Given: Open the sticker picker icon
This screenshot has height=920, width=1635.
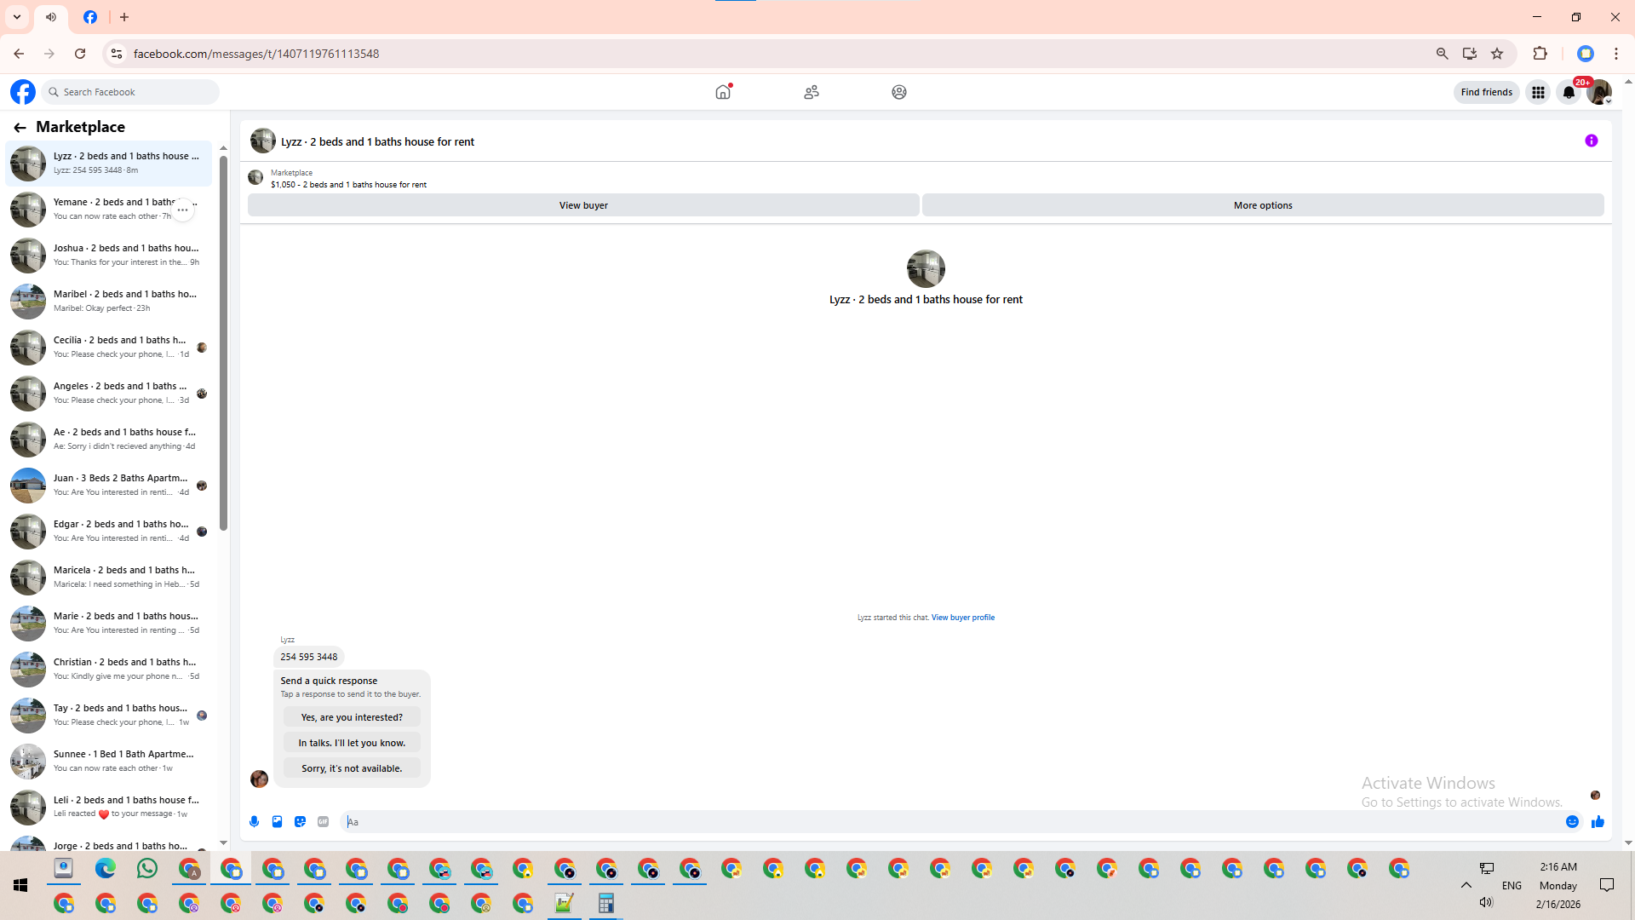Looking at the screenshot, I should 300,822.
